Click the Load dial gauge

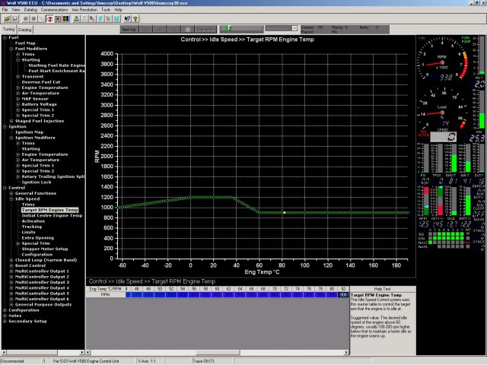441,112
